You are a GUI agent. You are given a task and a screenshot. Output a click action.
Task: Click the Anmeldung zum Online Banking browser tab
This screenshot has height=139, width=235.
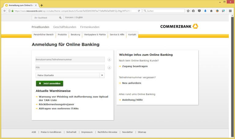21,5
